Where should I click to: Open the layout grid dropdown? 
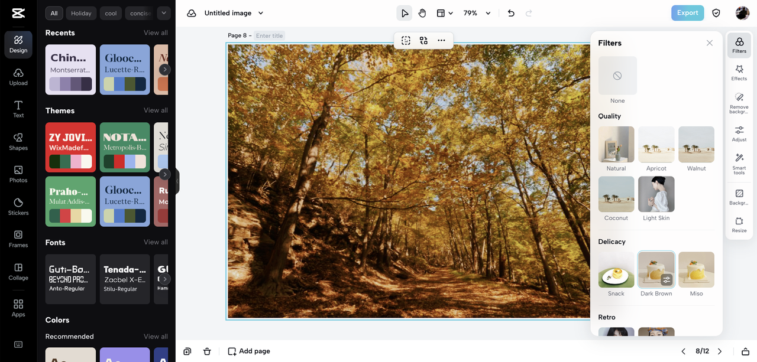445,13
